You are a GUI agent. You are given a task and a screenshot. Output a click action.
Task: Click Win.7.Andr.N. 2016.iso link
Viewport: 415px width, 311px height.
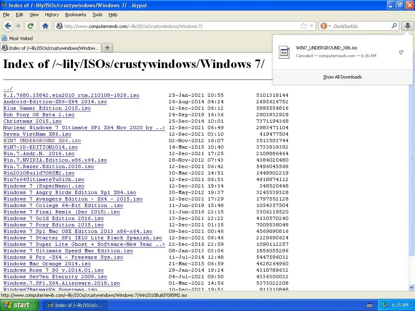39,153
